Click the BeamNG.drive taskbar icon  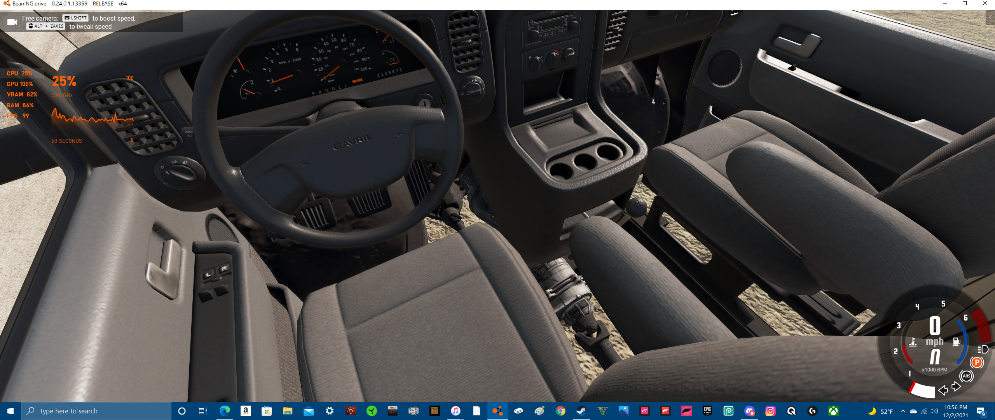coord(497,411)
